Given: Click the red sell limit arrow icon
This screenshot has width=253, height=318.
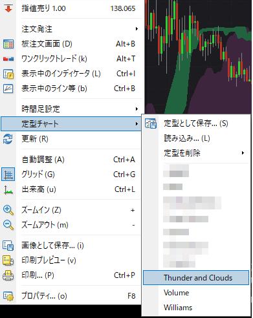Looking at the screenshot, I should [8, 8].
